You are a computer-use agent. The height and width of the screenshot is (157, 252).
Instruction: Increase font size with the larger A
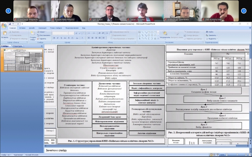(76, 33)
